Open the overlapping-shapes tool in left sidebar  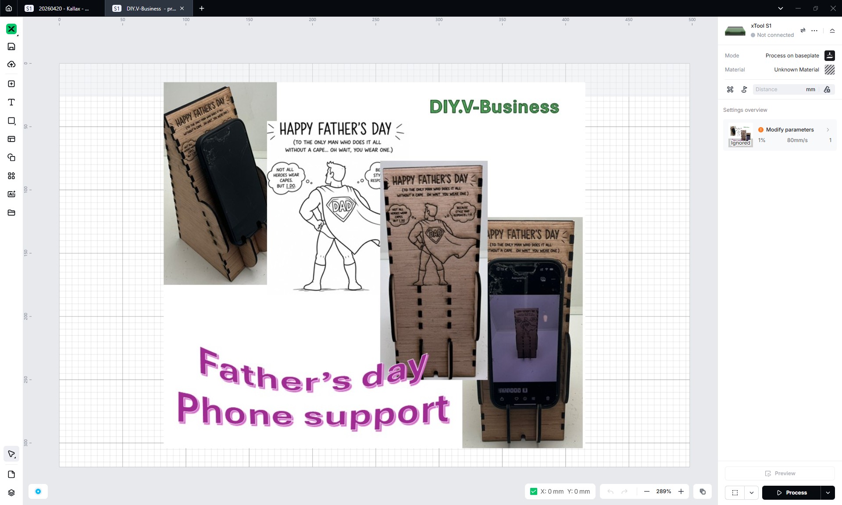[11, 157]
